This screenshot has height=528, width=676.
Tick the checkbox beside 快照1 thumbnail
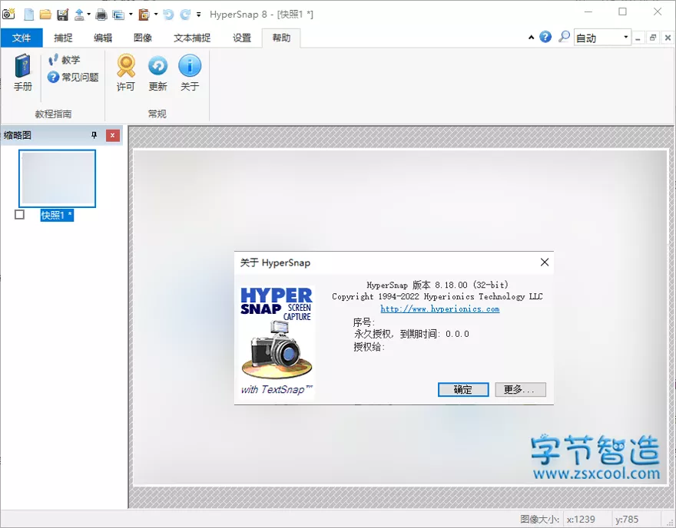coord(19,214)
